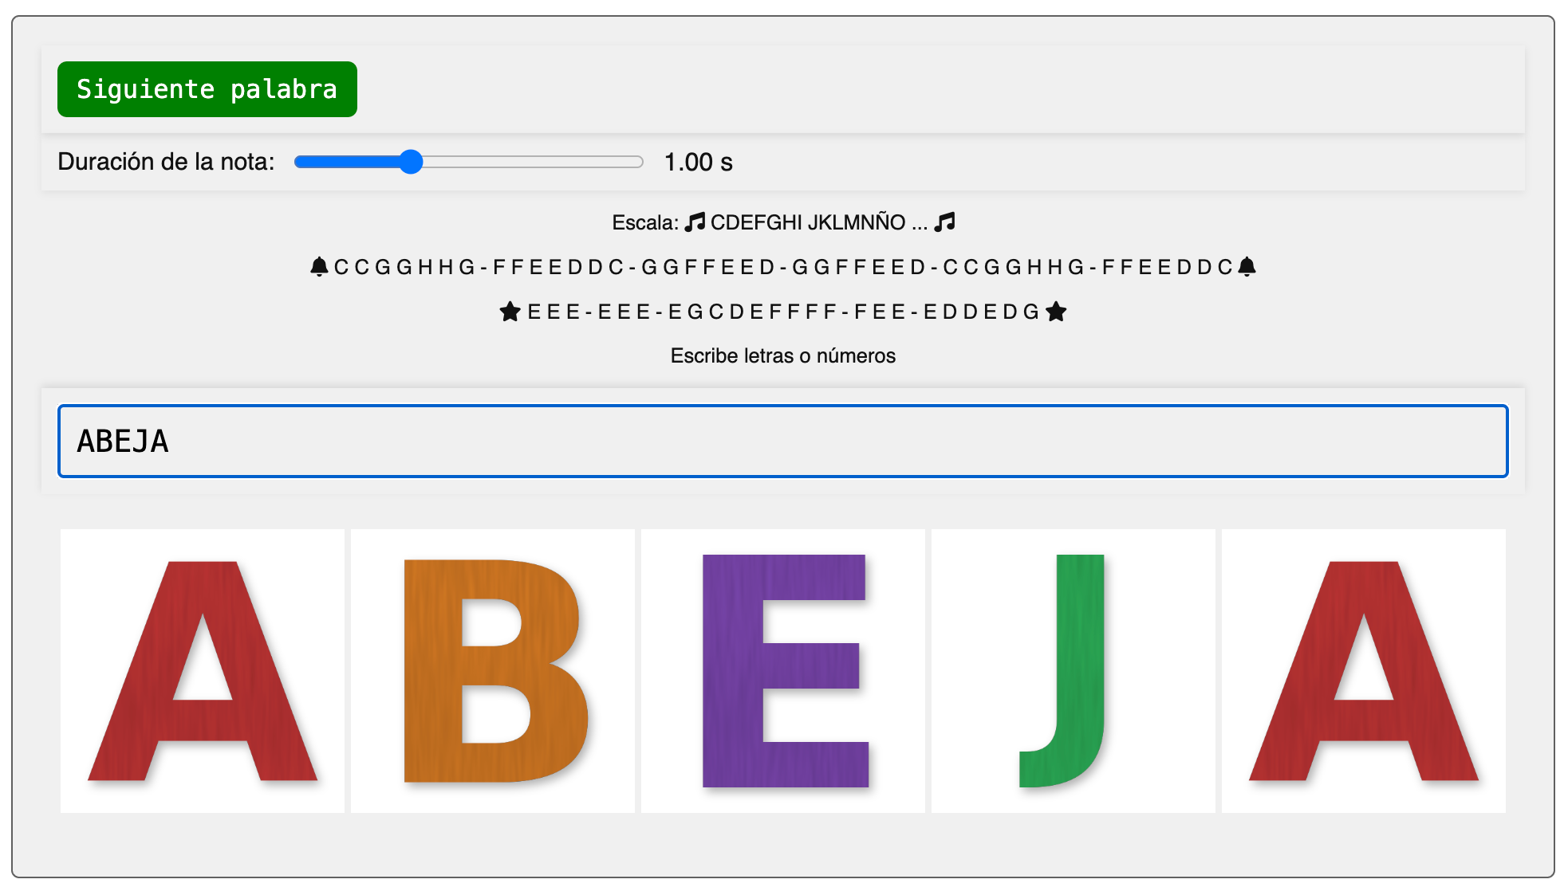Screen dimensions: 1568x891
Task: Click the star icon before the E E E melody
Action: 510,312
